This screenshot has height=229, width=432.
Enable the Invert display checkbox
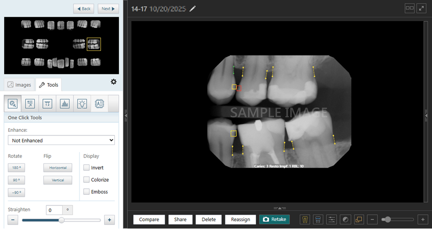pyautogui.click(x=87, y=168)
